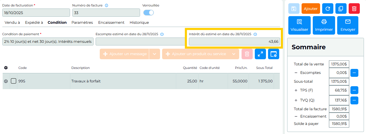The height and width of the screenshot is (134, 366).
Task: Click the Code d'unité column header
Action: 209,68
